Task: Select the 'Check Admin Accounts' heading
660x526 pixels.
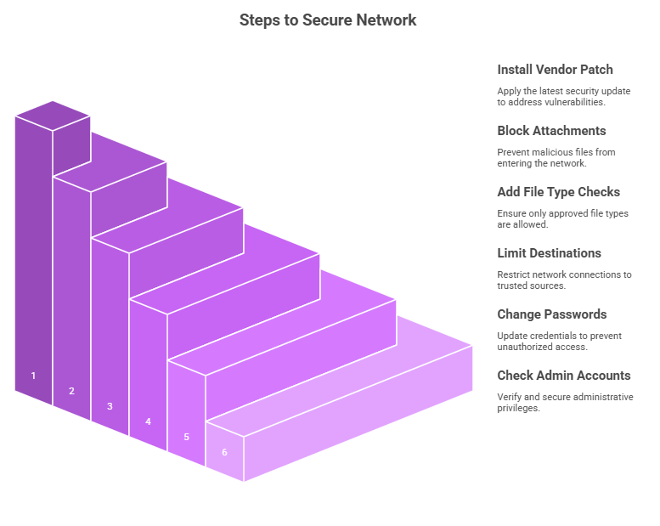Action: click(564, 376)
